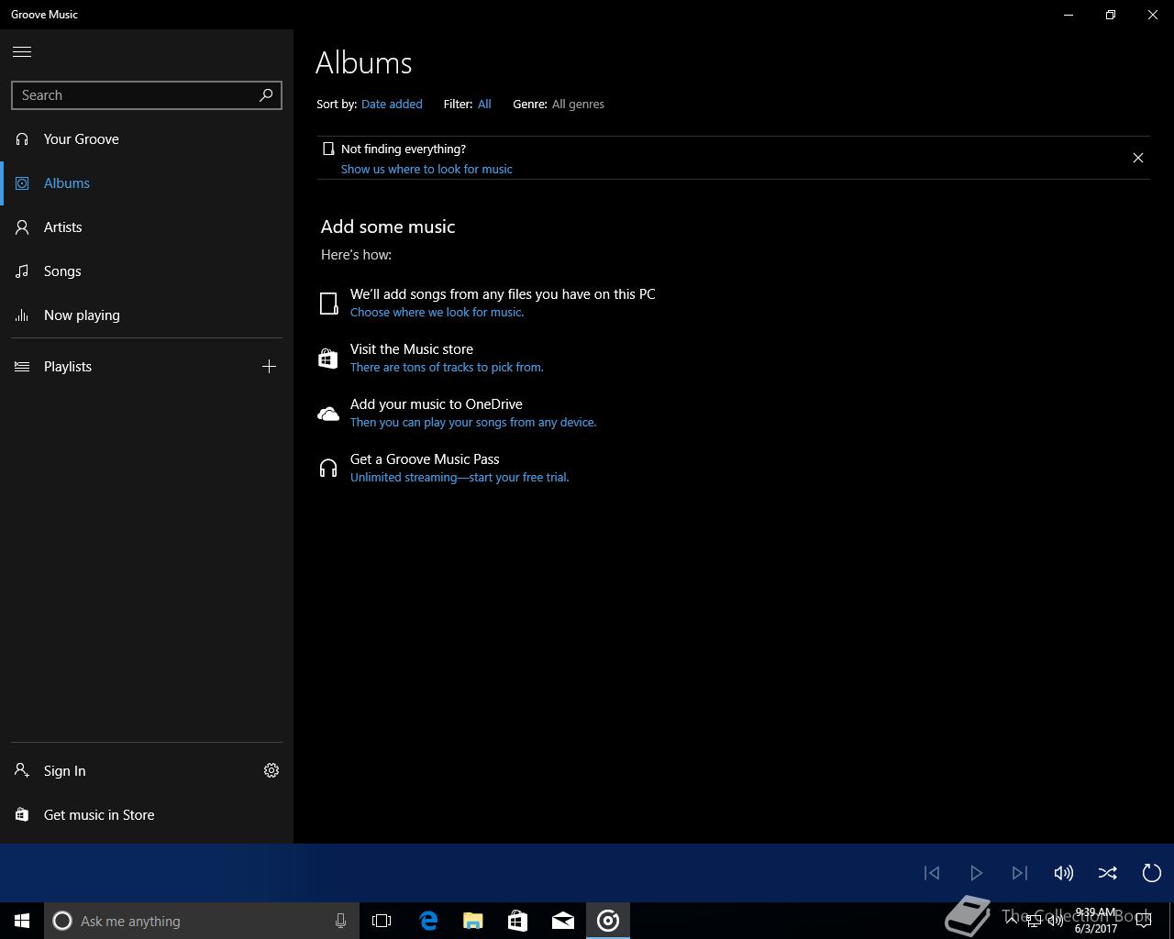Click the Sign In person icon
Image resolution: width=1174 pixels, height=939 pixels.
point(22,771)
